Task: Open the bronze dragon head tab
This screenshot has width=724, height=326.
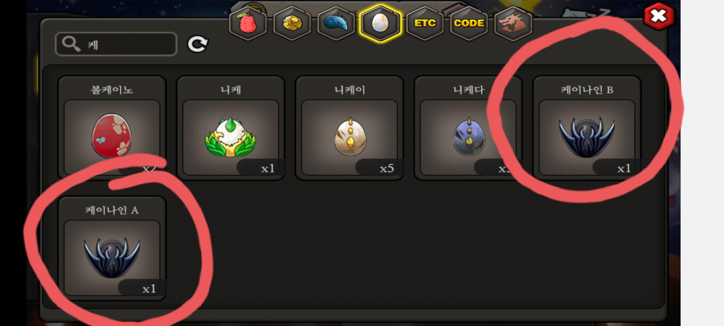Action: 513,23
